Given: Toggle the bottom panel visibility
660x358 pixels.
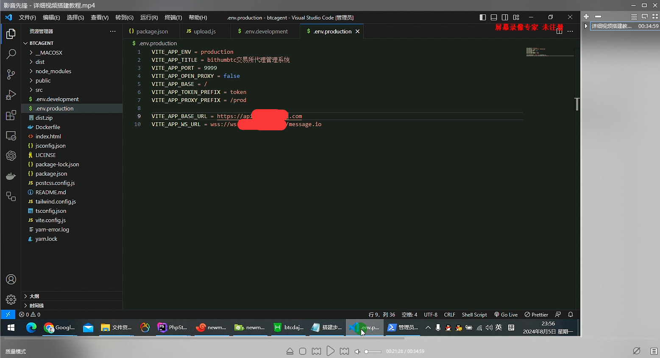Looking at the screenshot, I should point(494,17).
